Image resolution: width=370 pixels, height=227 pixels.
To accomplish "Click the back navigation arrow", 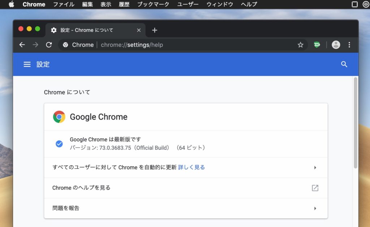I will tap(22, 45).
